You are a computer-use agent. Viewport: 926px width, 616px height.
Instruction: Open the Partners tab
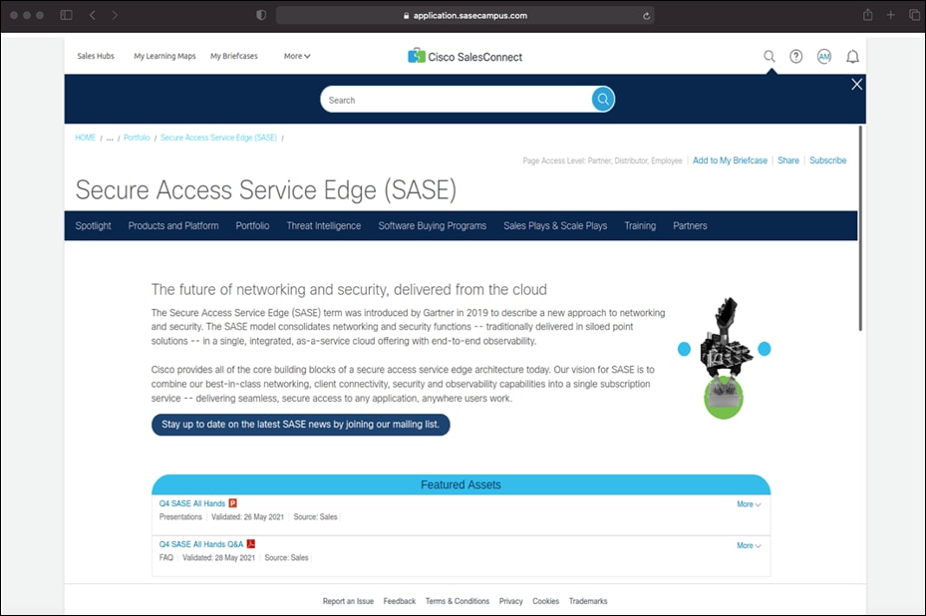690,225
